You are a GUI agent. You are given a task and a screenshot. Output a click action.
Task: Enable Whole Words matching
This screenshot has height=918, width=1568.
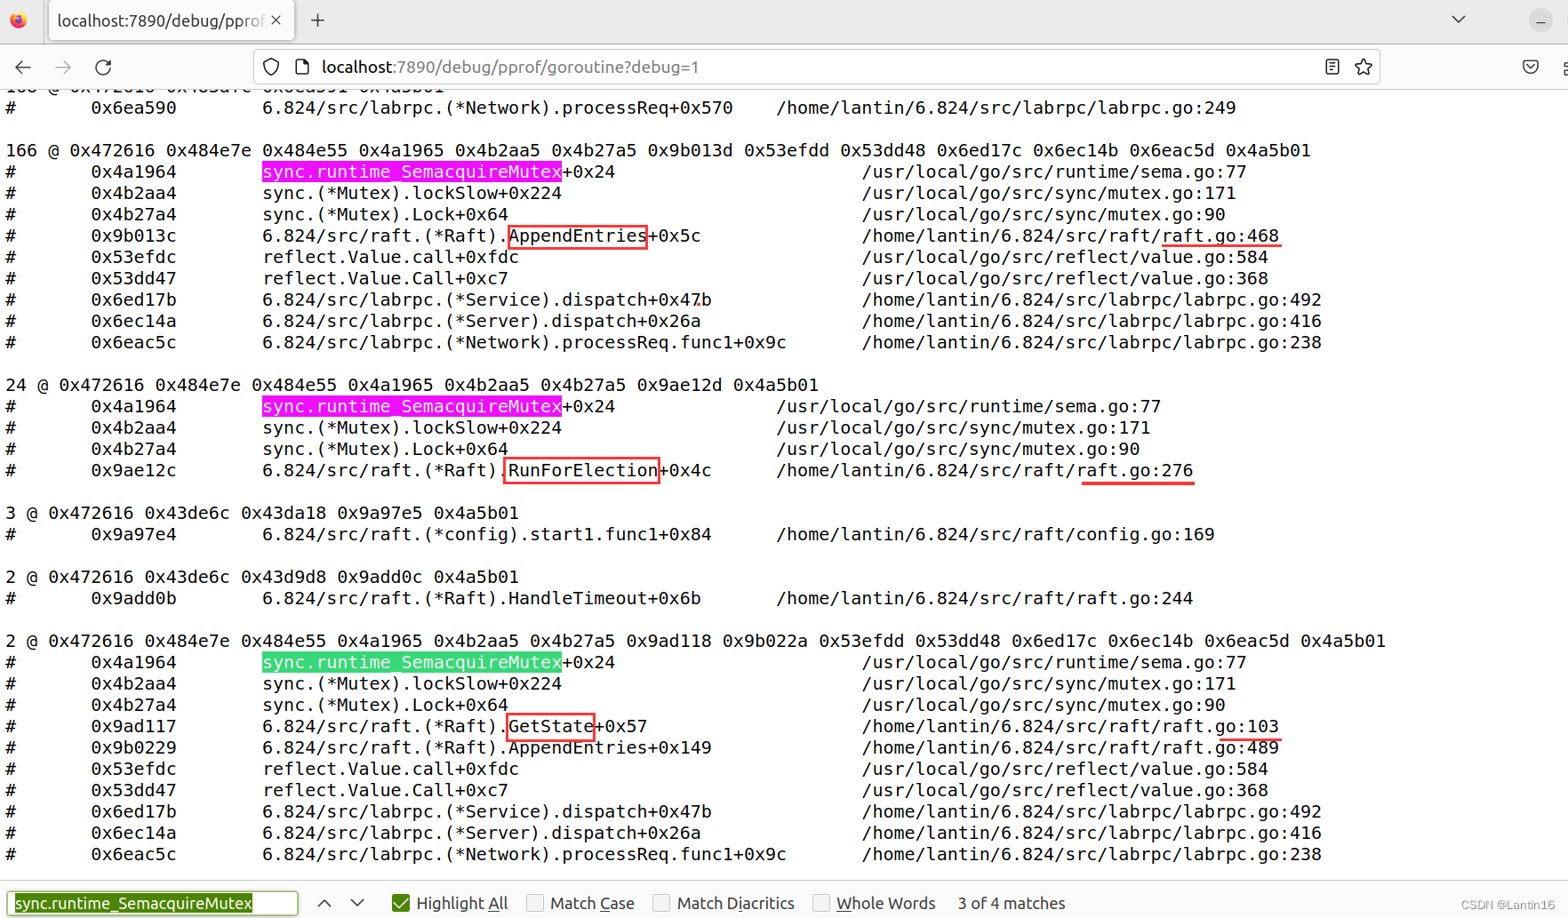tap(821, 903)
